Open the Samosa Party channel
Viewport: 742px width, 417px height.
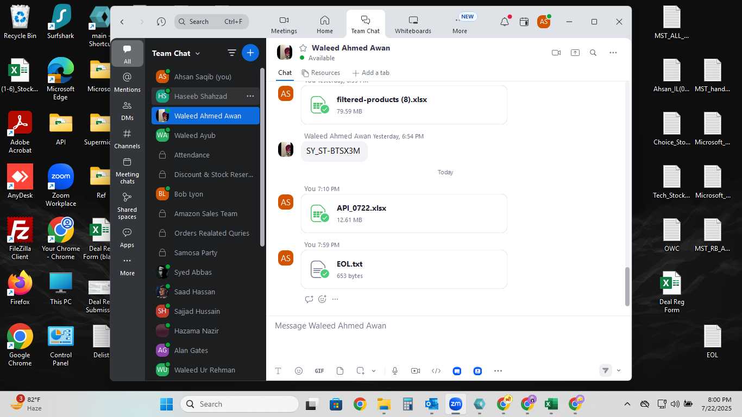(x=205, y=252)
